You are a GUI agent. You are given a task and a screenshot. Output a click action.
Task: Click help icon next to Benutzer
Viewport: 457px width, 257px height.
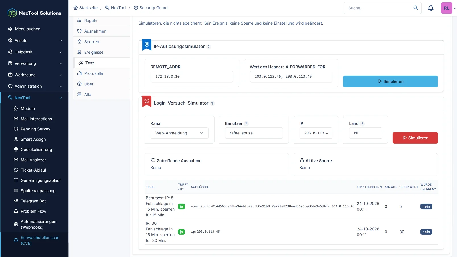point(246,124)
